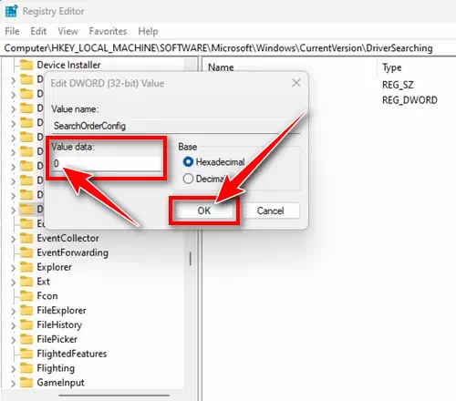Close the Edit DWORD dialog with X
This screenshot has width=456, height=401.
tap(296, 83)
